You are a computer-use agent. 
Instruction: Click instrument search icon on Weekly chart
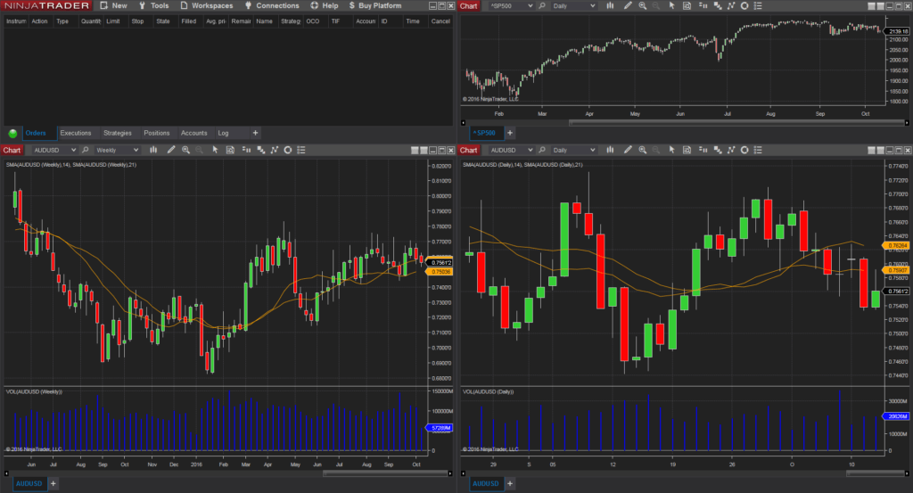click(x=86, y=150)
